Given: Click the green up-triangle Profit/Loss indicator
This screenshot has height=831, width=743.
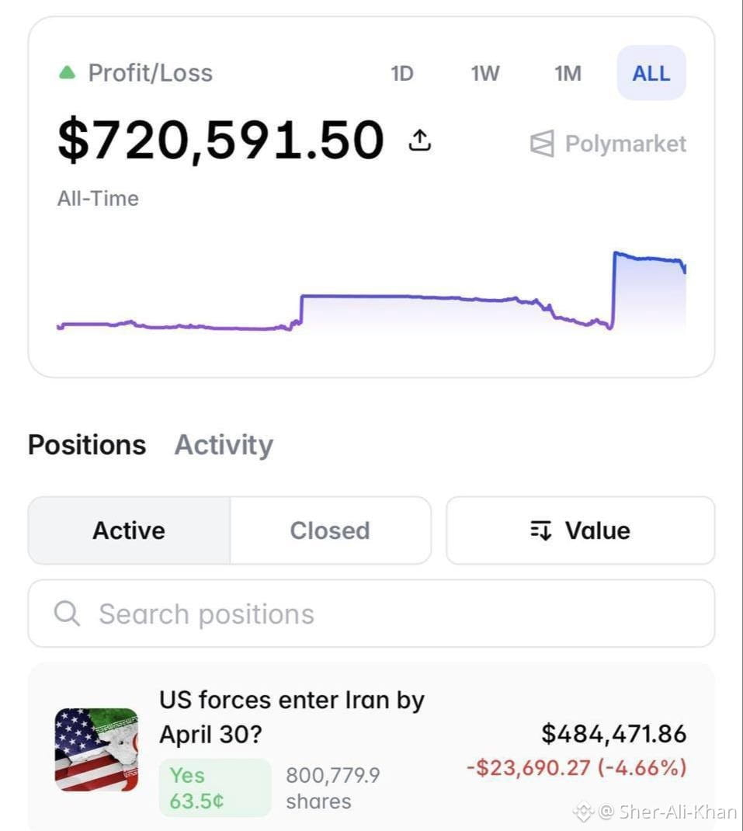Looking at the screenshot, I should click(68, 72).
